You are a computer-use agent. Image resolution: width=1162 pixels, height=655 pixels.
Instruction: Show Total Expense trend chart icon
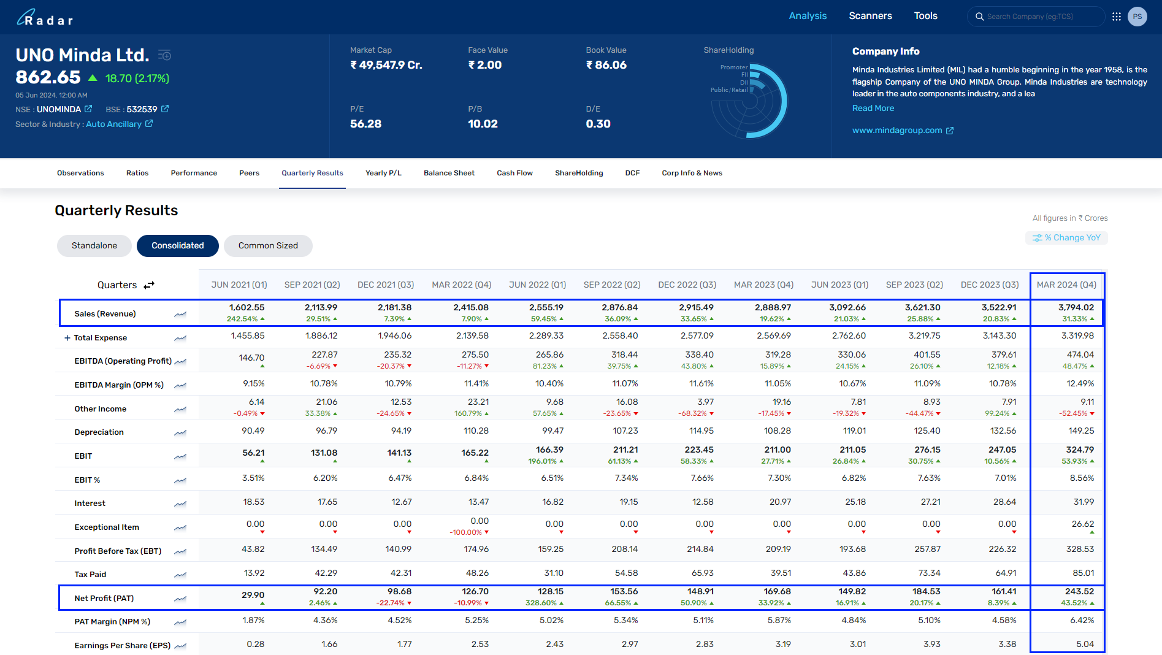[180, 338]
